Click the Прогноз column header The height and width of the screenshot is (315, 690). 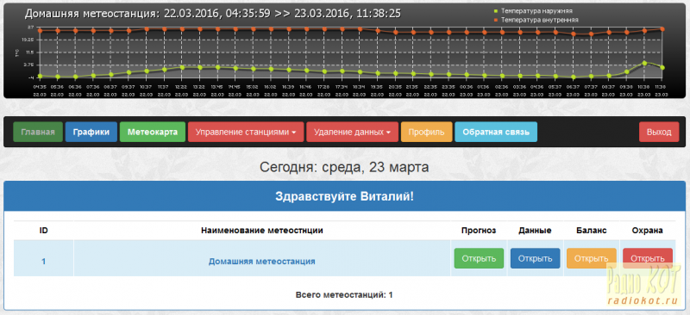479,231
